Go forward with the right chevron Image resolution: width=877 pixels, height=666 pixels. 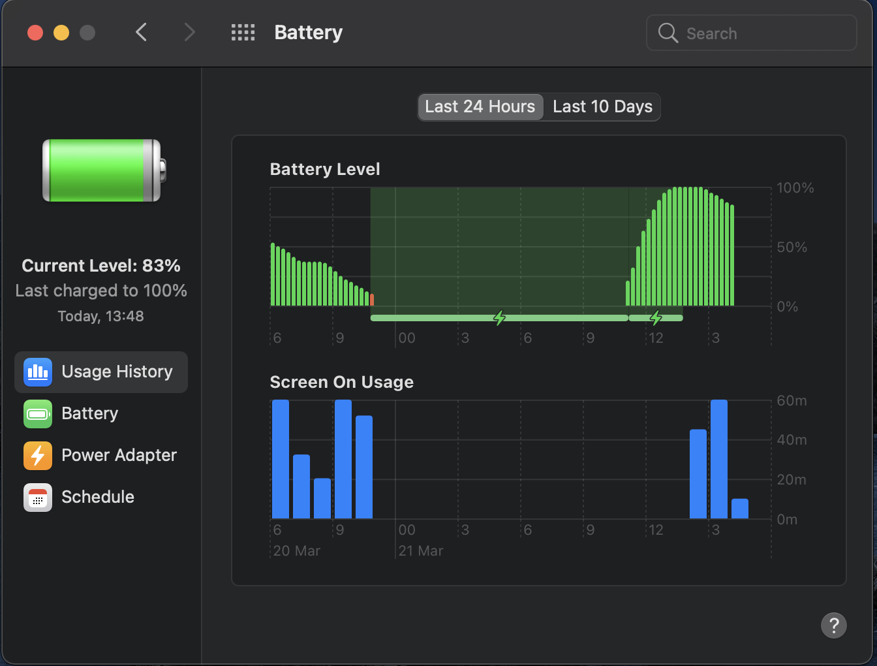(189, 32)
